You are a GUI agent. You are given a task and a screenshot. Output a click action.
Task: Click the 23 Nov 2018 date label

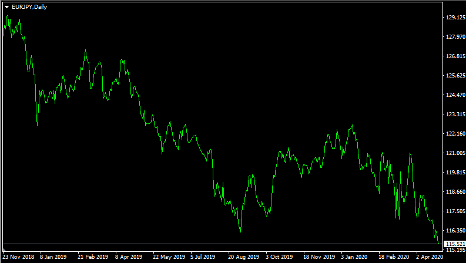pyautogui.click(x=18, y=257)
